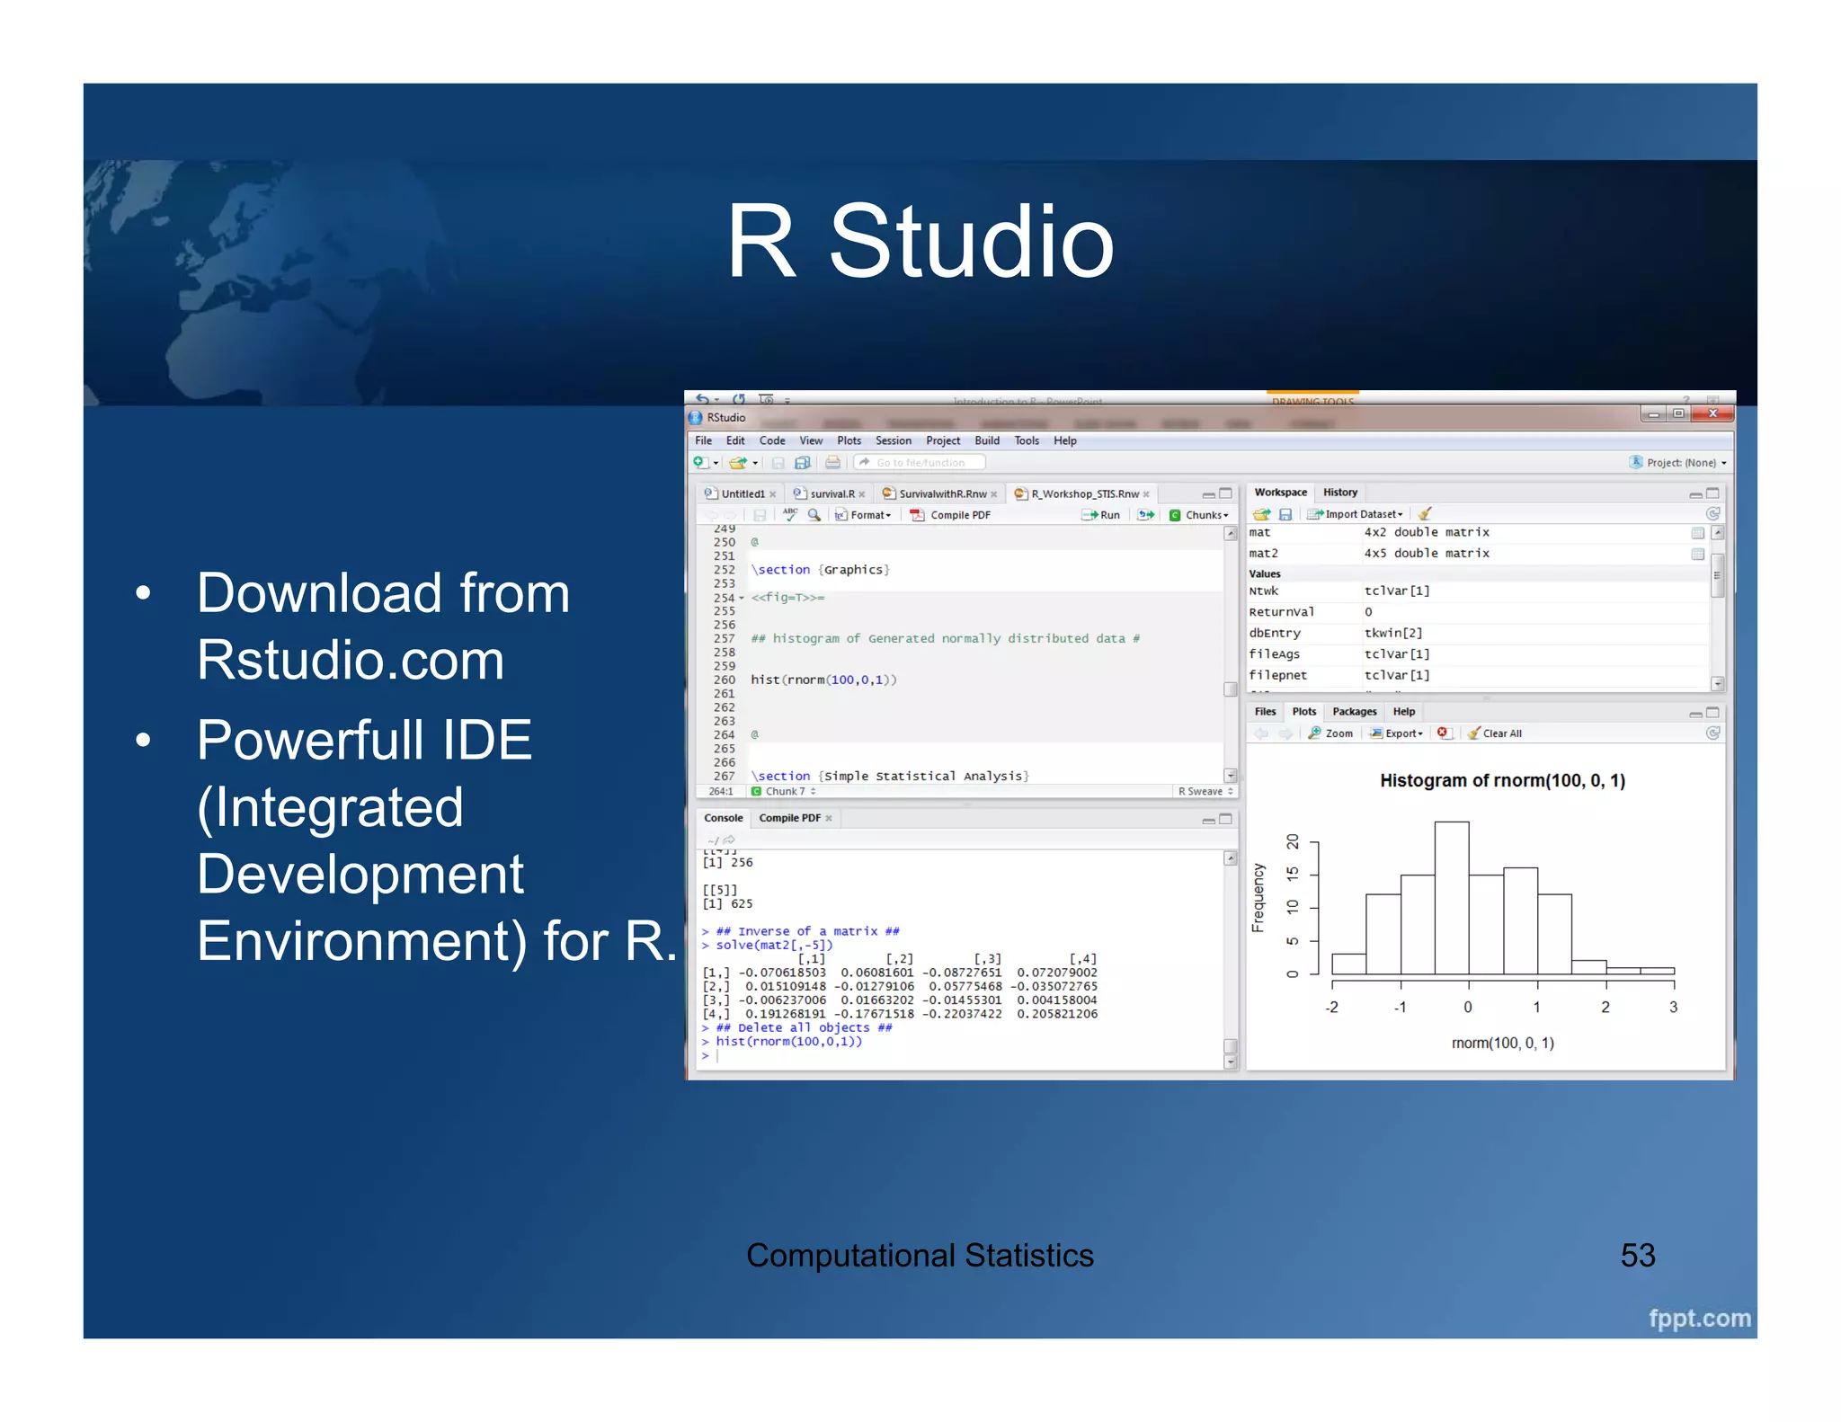The width and height of the screenshot is (1841, 1422).
Task: Click the Save workspace floppy icon
Action: [1285, 514]
